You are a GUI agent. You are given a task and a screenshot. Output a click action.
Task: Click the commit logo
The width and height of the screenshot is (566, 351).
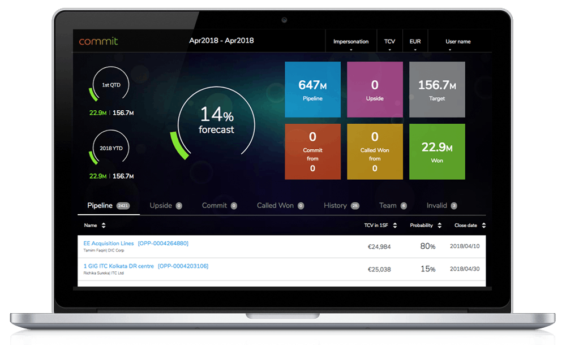[98, 41]
